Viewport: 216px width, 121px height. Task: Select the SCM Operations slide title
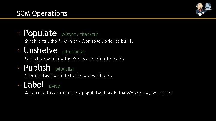click(42, 13)
